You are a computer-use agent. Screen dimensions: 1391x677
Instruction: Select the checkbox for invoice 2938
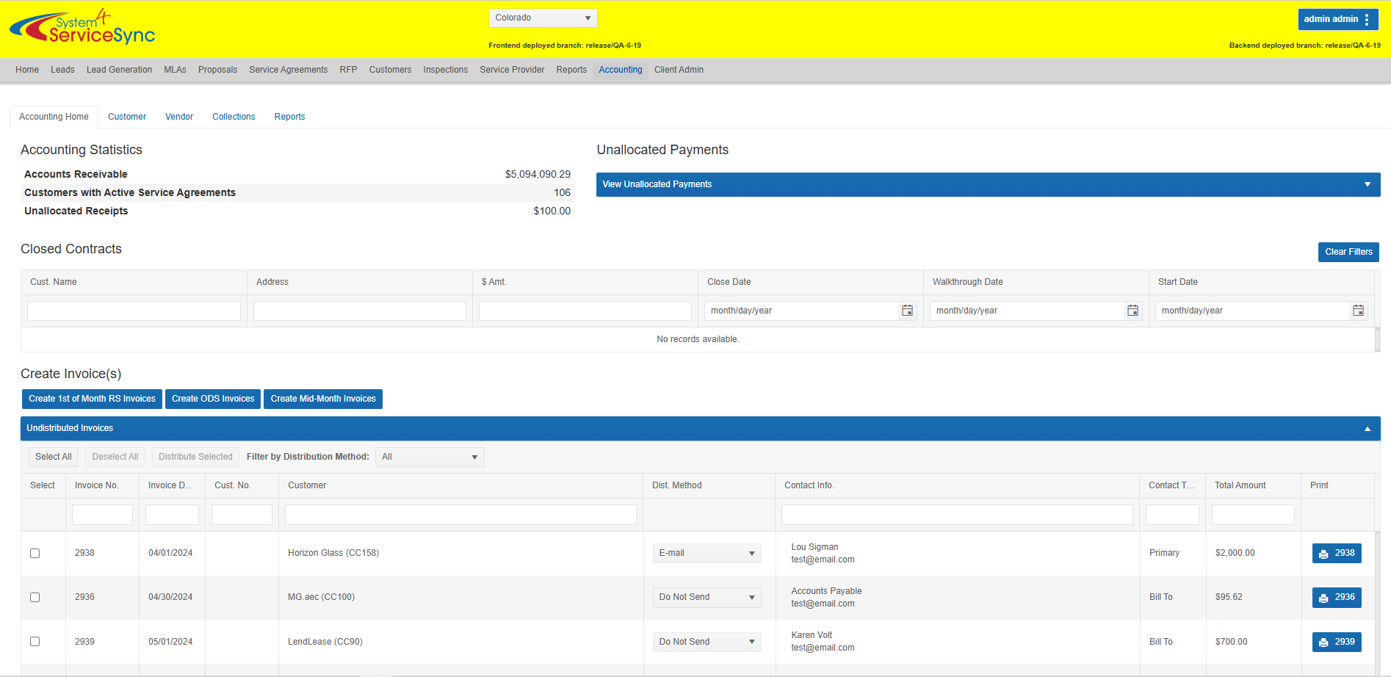coord(35,553)
